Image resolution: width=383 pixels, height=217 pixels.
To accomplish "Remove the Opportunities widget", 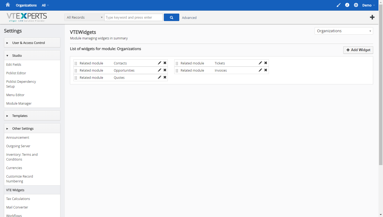I will [165, 70].
